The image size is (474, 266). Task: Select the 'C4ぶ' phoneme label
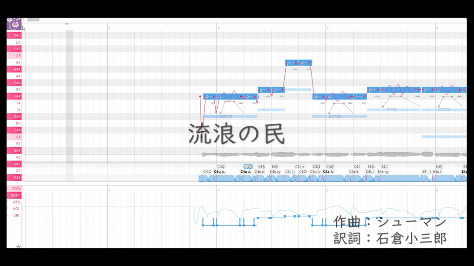[207, 171]
